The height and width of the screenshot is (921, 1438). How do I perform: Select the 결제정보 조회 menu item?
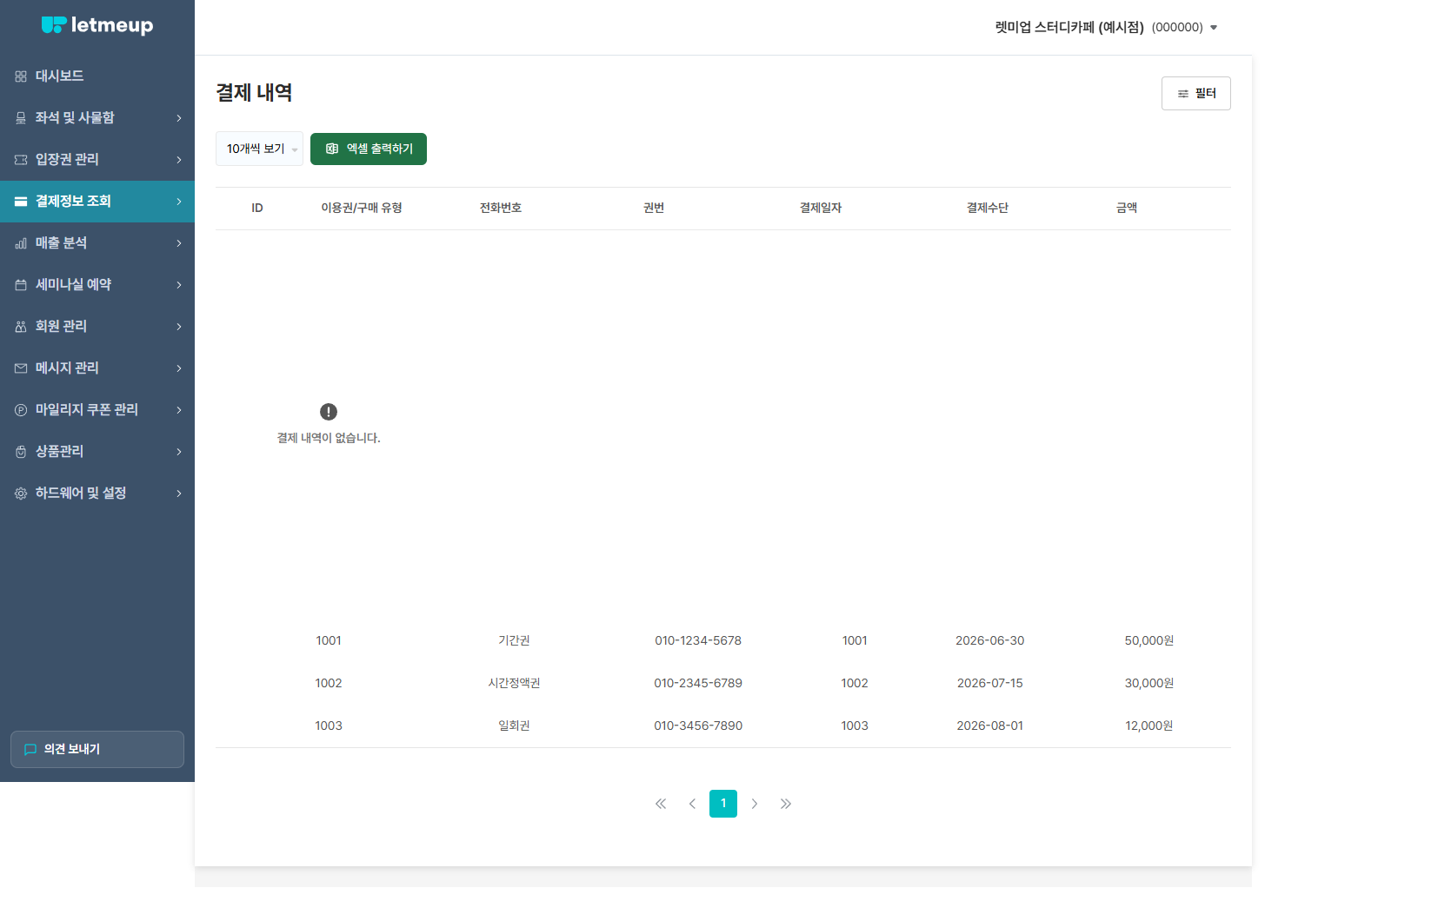pyautogui.click(x=97, y=202)
